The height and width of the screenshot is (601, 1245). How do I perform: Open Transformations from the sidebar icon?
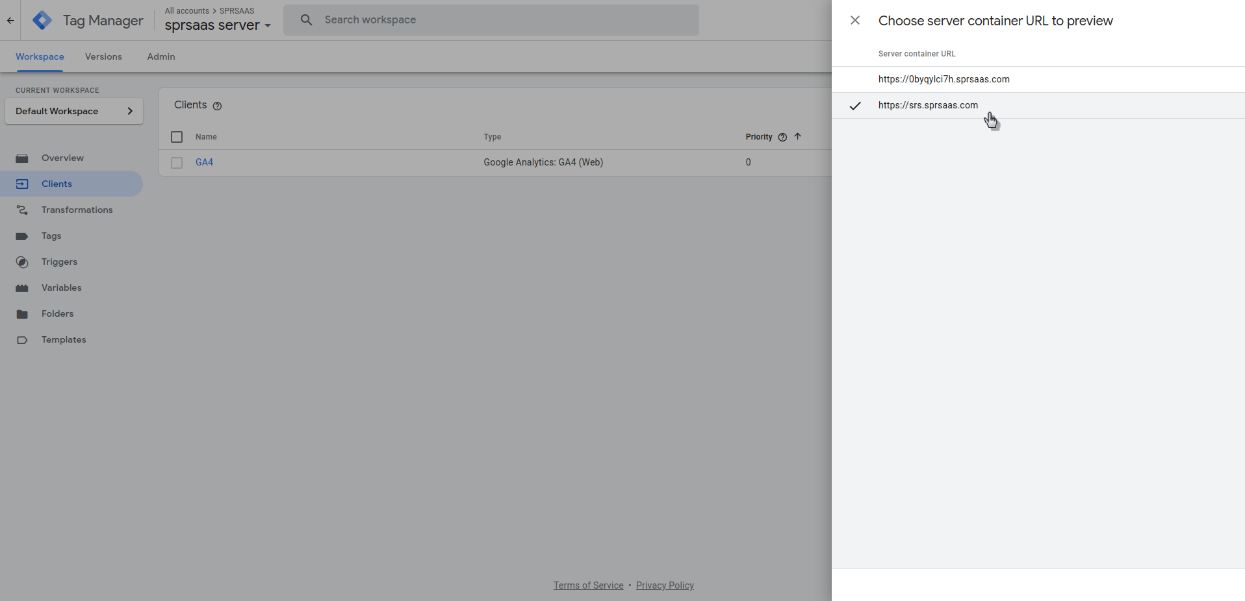[22, 210]
